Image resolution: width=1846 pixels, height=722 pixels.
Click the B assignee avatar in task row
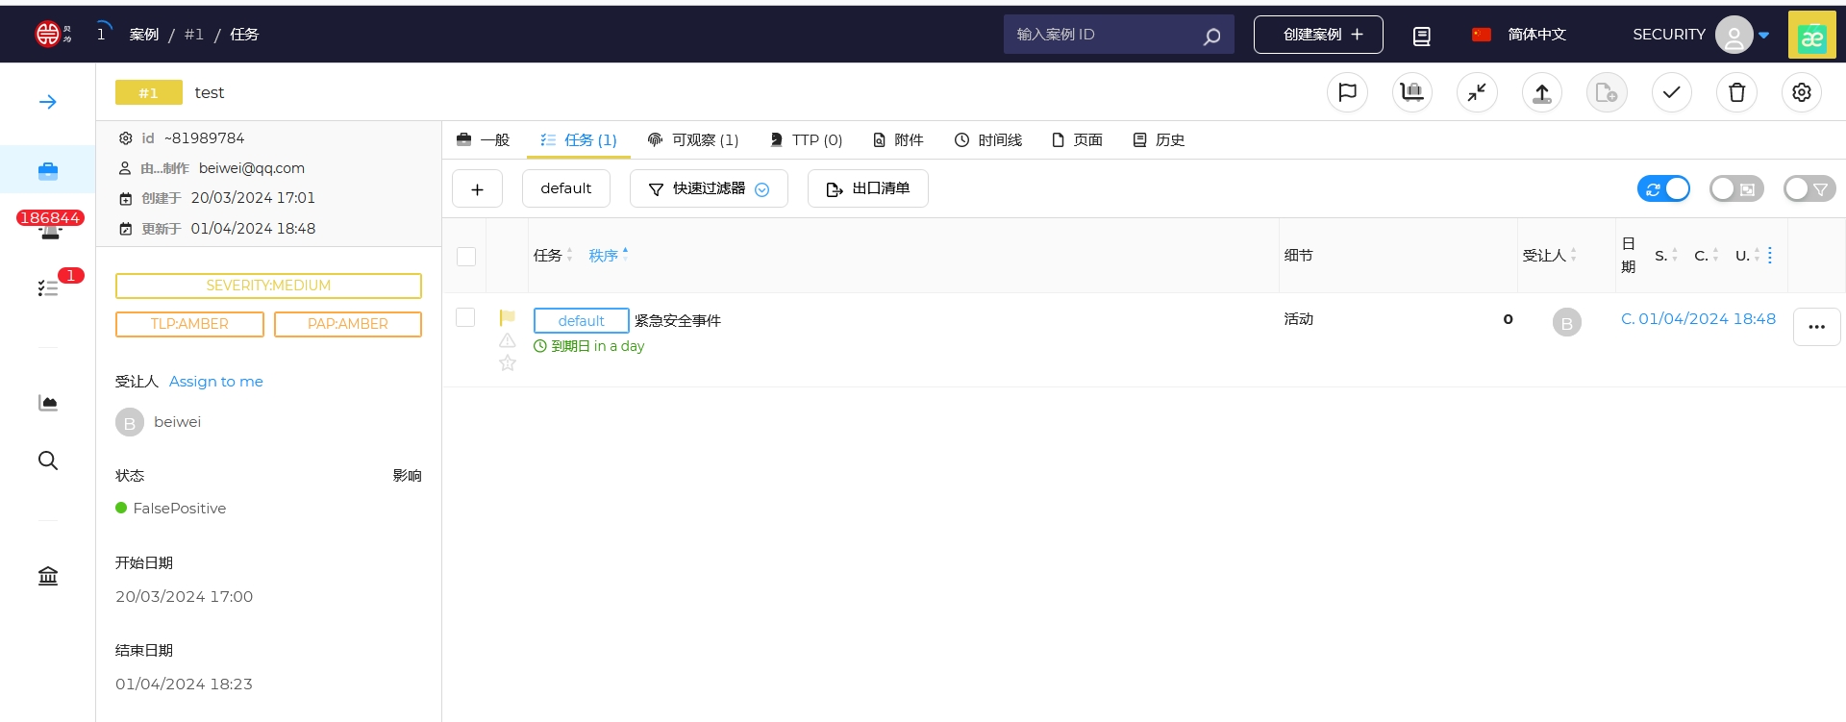click(1567, 322)
